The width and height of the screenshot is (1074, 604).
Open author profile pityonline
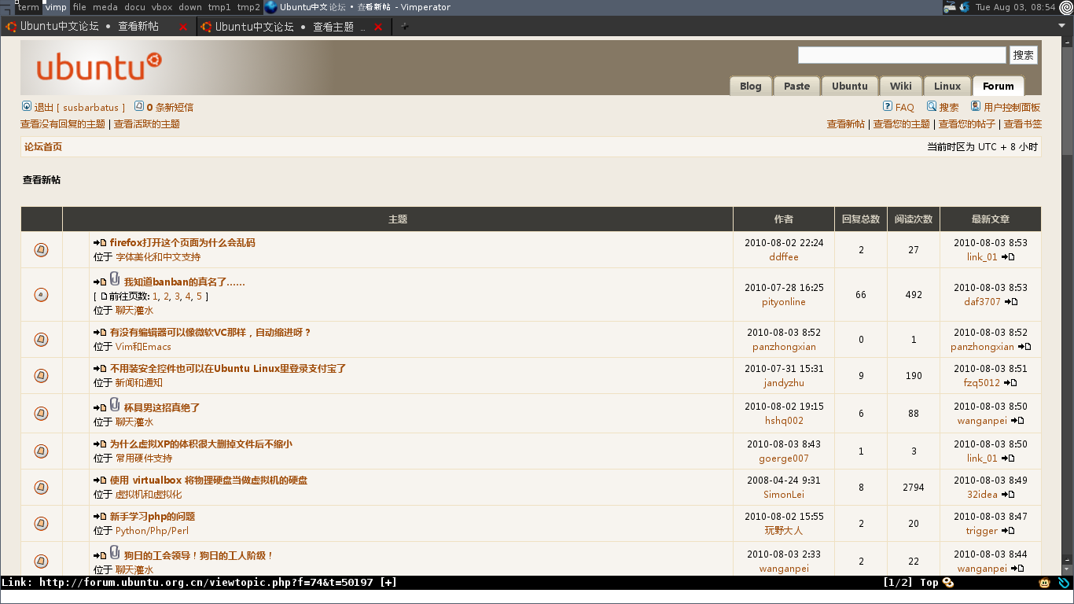click(x=784, y=302)
